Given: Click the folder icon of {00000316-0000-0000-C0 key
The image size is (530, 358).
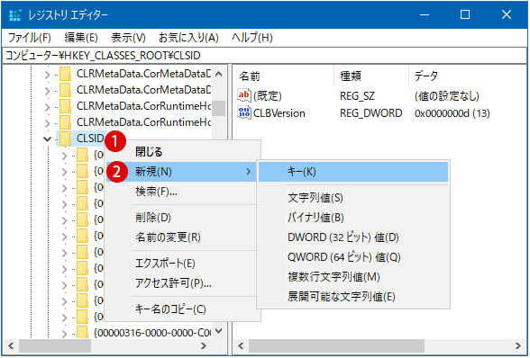Looking at the screenshot, I should click(x=83, y=333).
